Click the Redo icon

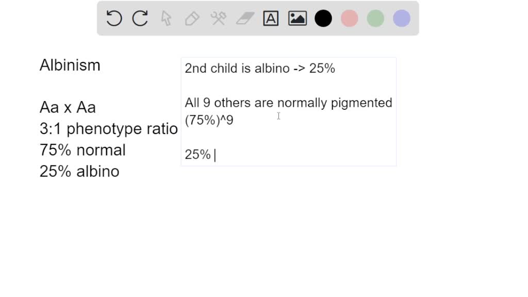pyautogui.click(x=139, y=18)
